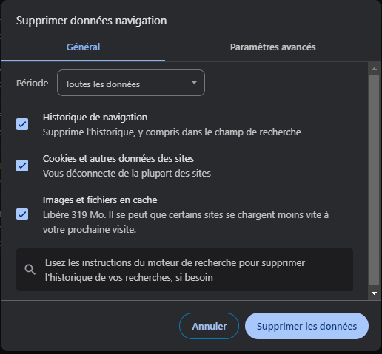Open the Période dropdown showing Toutes les données
The height and width of the screenshot is (354, 382).
pos(131,83)
